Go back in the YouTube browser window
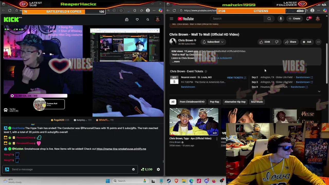329x185 pixels. [x=168, y=11]
